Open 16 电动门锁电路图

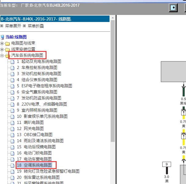(34, 153)
